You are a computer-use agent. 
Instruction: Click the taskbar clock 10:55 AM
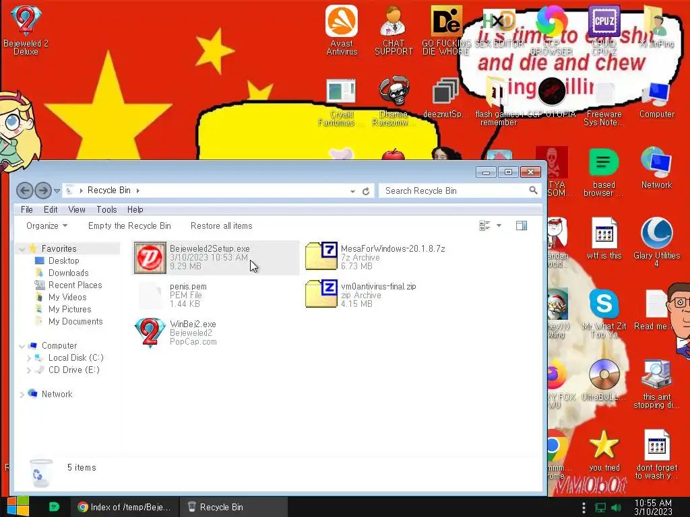pyautogui.click(x=653, y=508)
